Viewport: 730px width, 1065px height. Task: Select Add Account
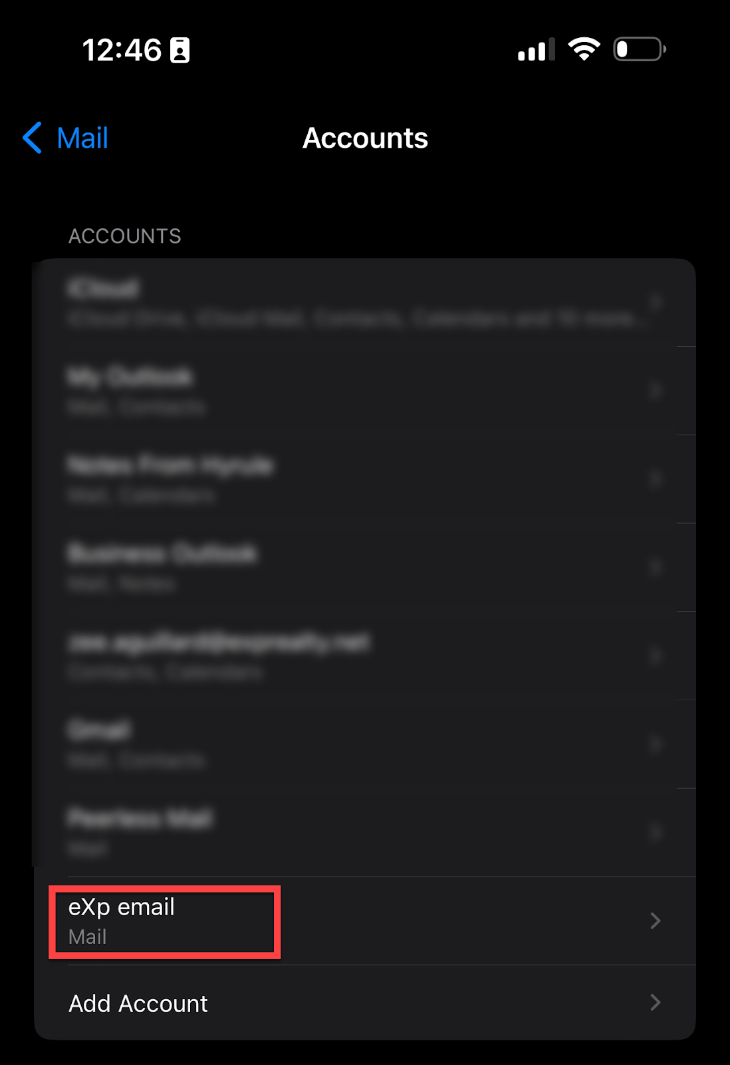[365, 1003]
